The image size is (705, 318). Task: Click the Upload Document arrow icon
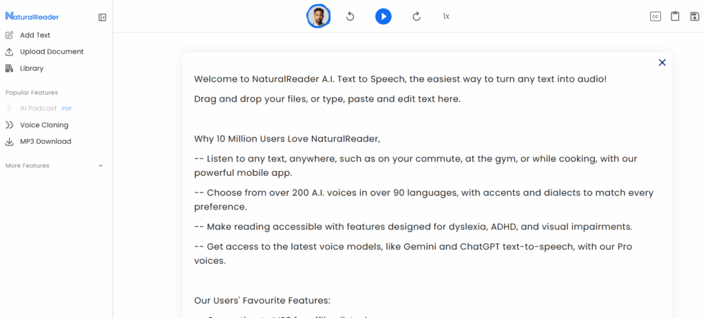coord(9,52)
